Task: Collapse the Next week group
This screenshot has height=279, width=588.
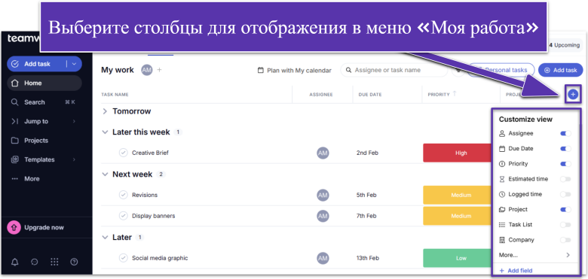Action: 105,174
